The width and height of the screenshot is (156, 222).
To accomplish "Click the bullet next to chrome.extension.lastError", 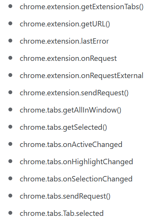I will 10,41.
